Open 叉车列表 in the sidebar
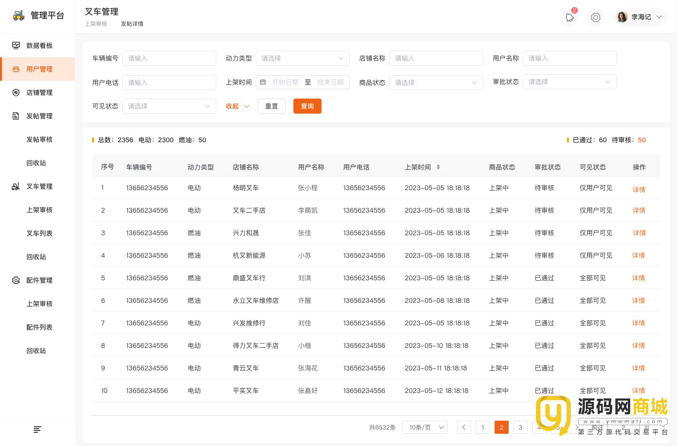 39,233
